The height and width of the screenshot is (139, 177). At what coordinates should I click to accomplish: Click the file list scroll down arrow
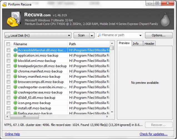pyautogui.click(x=112, y=112)
